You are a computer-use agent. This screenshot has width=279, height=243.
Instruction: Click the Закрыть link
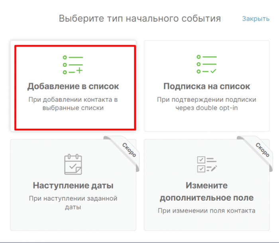click(x=256, y=19)
